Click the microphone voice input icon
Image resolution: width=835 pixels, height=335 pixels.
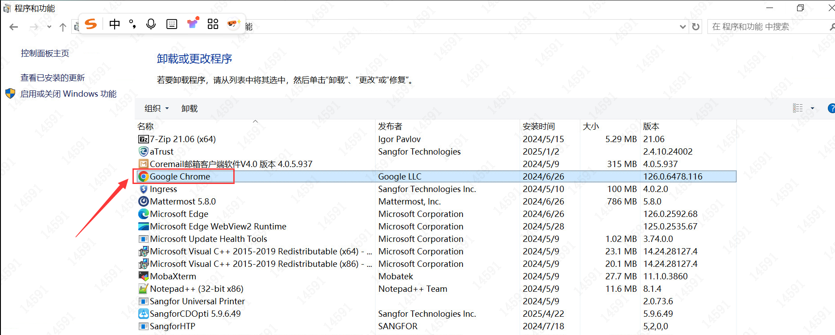tap(151, 24)
